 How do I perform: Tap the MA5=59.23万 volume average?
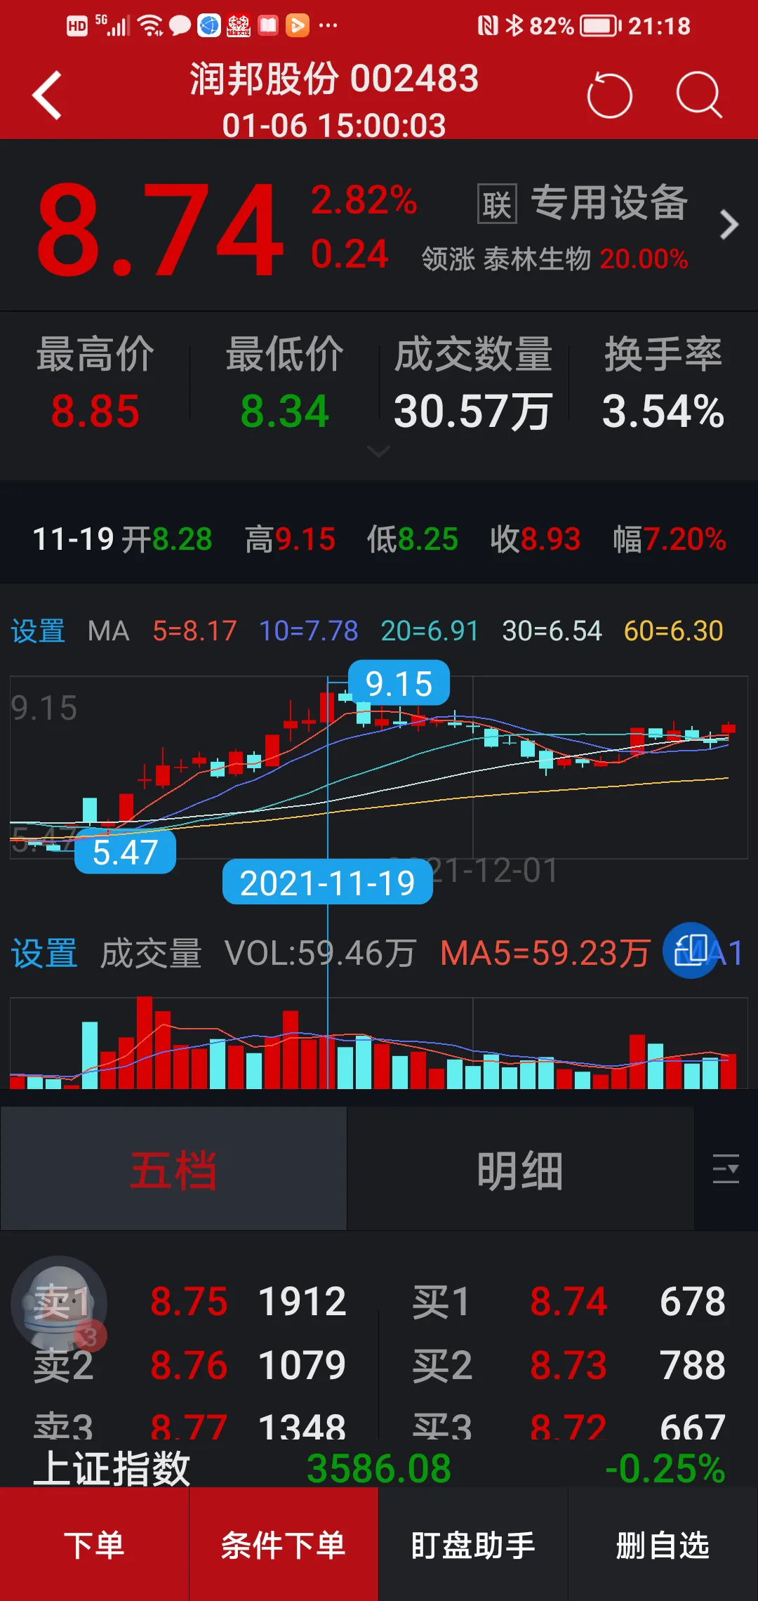545,954
